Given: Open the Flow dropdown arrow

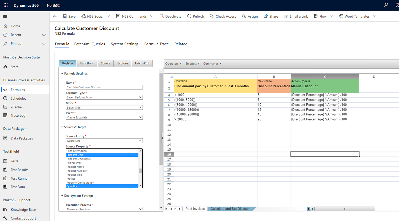Looking at the screenshot, I should 331,16.
